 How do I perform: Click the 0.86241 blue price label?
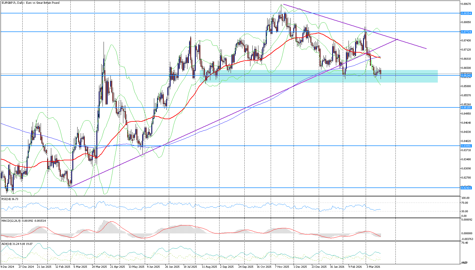click(x=466, y=76)
